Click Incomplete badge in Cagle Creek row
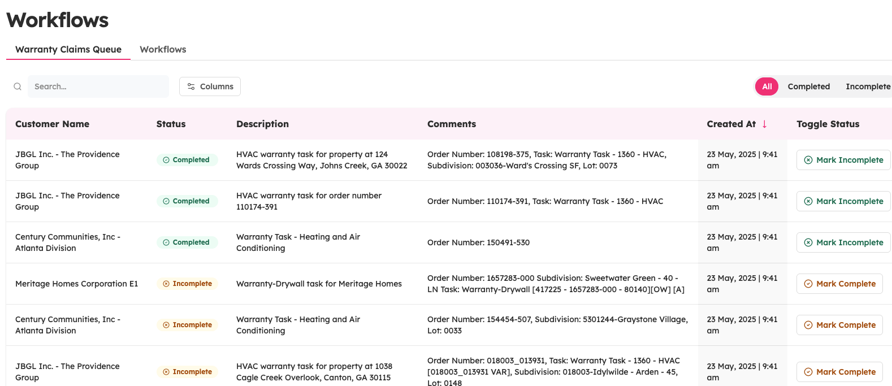892x386 pixels. [x=188, y=372]
